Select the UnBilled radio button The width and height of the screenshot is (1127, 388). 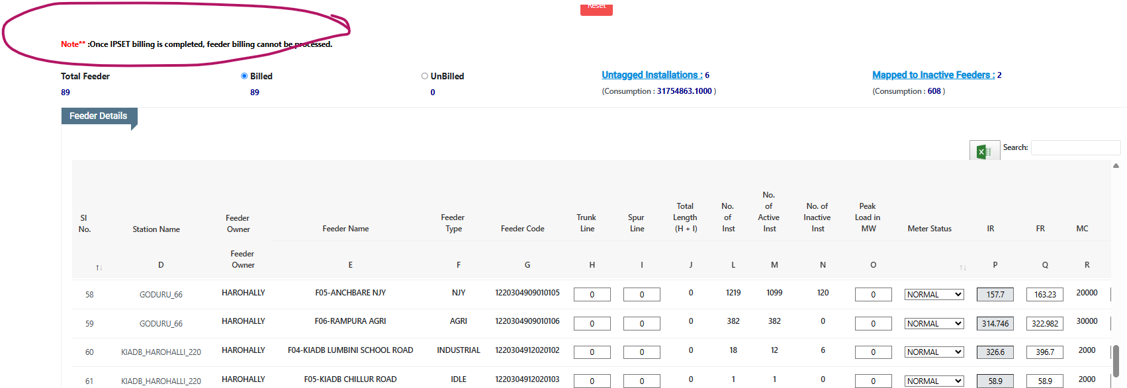coord(425,76)
